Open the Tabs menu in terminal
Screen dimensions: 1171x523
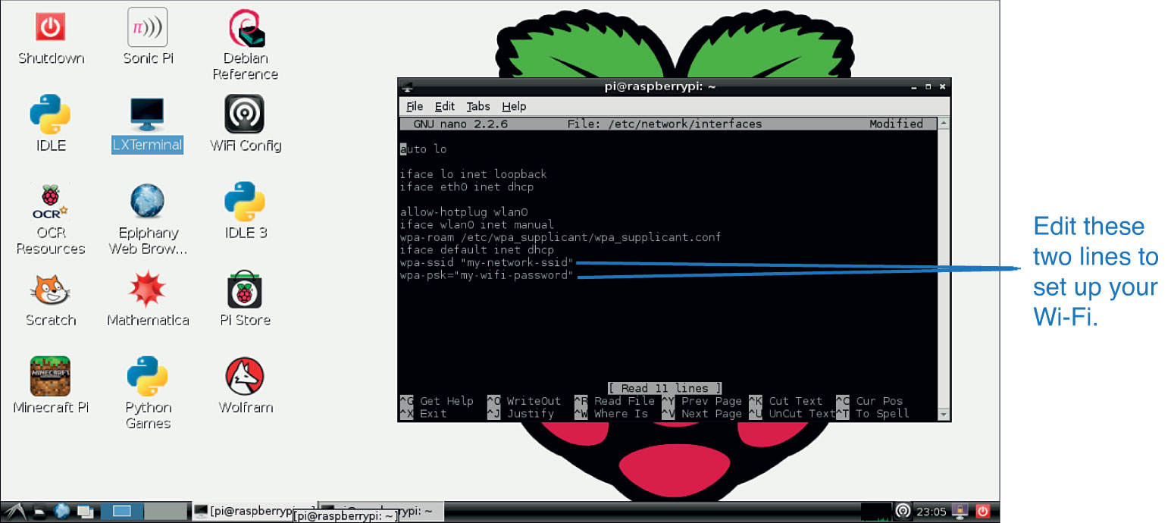coord(477,107)
